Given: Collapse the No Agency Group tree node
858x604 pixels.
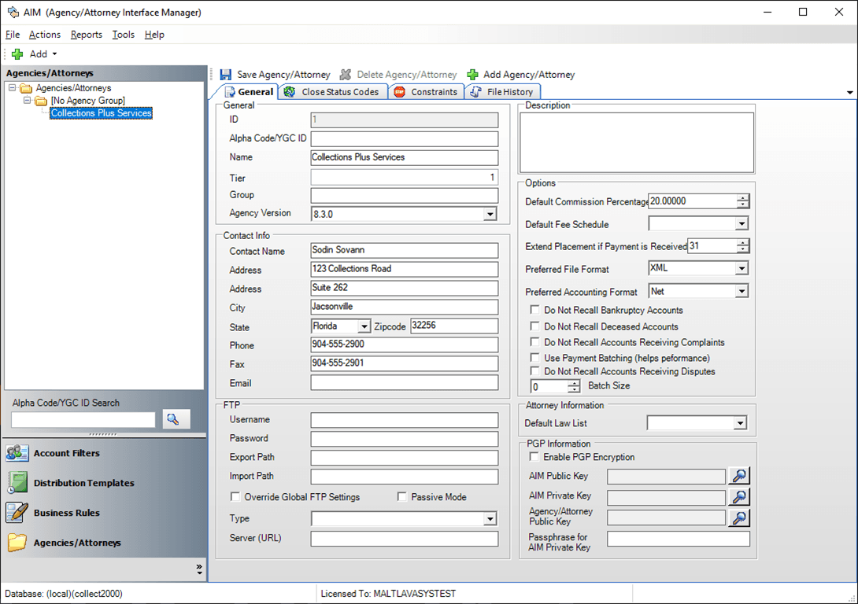Looking at the screenshot, I should coord(28,101).
